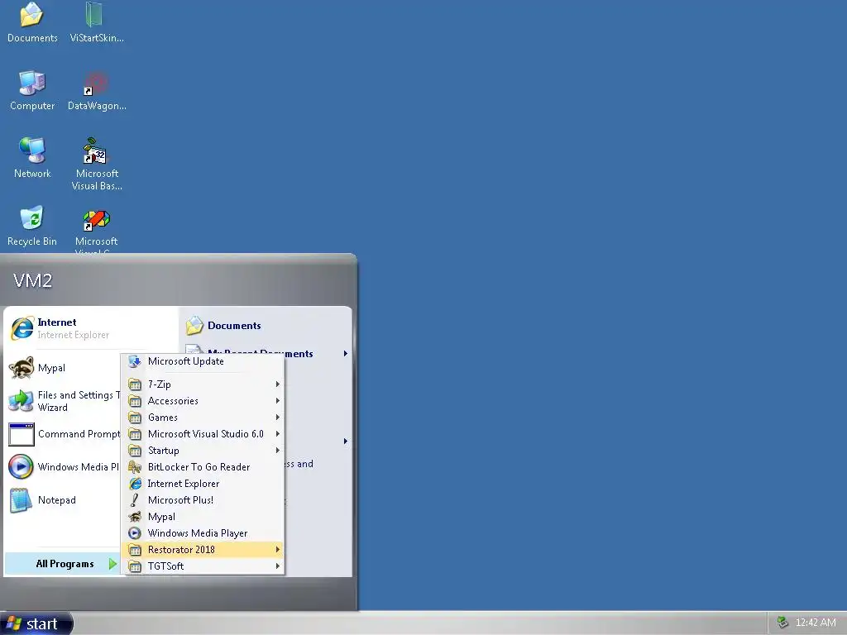Click the TGTSoft folder icon
Image resolution: width=847 pixels, height=635 pixels.
tap(135, 566)
